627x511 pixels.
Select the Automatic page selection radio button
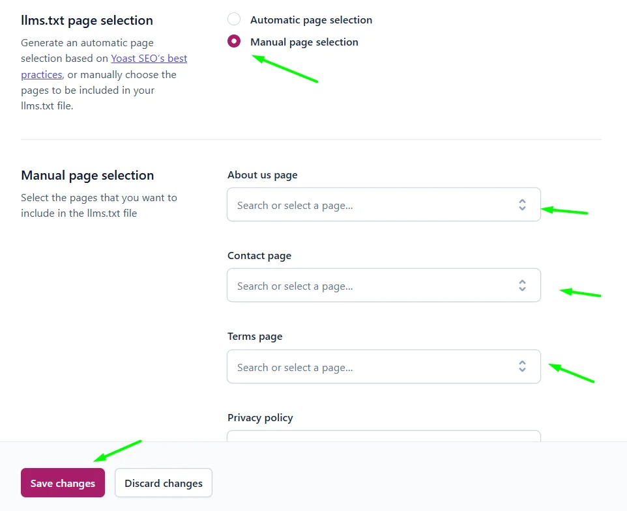(x=233, y=19)
